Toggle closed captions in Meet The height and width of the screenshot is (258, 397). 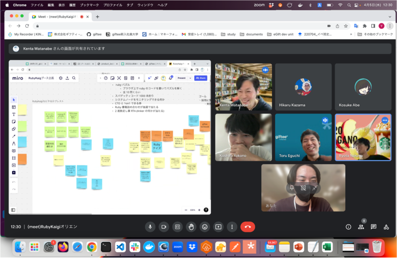tap(178, 227)
